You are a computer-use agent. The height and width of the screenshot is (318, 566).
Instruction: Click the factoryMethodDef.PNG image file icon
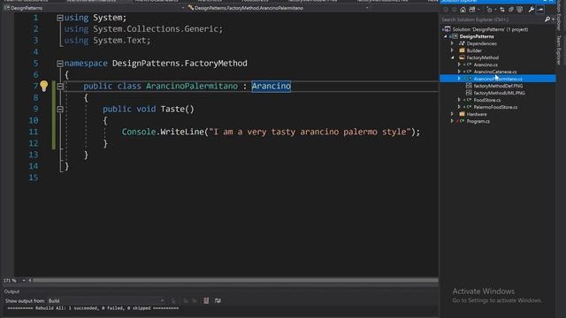pyautogui.click(x=469, y=86)
